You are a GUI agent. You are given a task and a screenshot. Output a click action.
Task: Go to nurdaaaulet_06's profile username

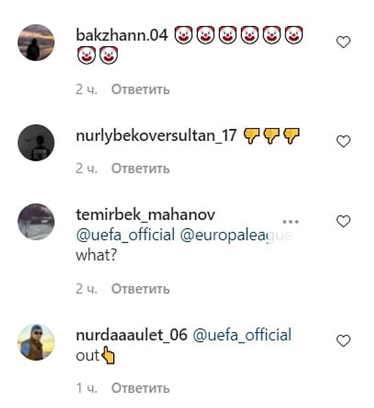point(131,335)
